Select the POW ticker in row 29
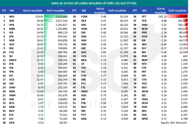 pos(84,16)
